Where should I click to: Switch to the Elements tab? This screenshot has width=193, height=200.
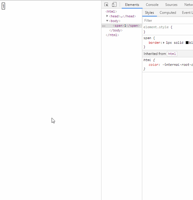pos(132,5)
